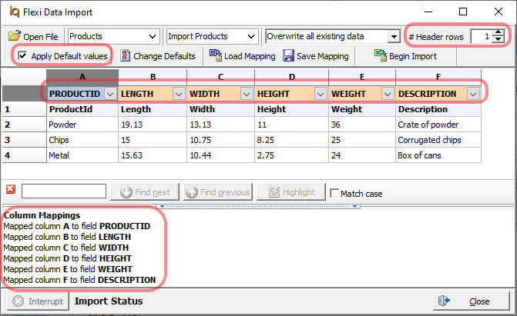Screen dimensions: 517x316
Task: Click the Interrupt button label
Action: tap(45, 301)
